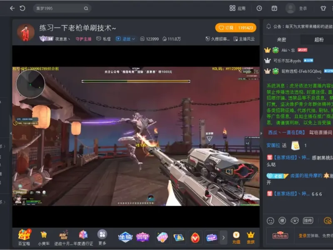
Task: Click the 登录 login link
Action: (303, 8)
